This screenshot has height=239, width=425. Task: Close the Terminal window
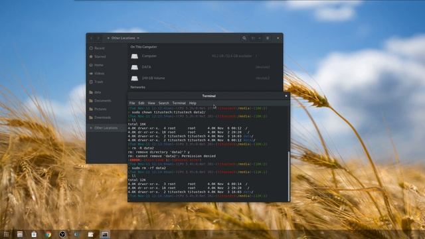pyautogui.click(x=286, y=96)
